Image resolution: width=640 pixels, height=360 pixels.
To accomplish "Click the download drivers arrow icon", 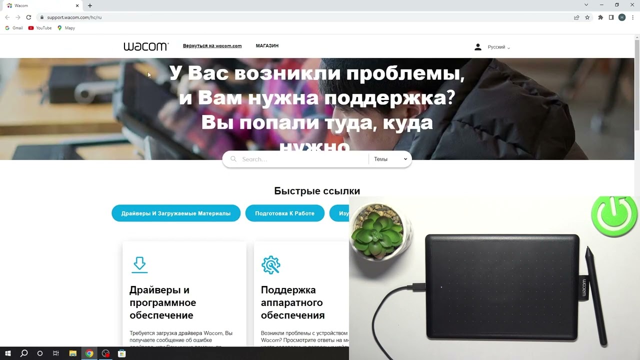I will pyautogui.click(x=139, y=265).
